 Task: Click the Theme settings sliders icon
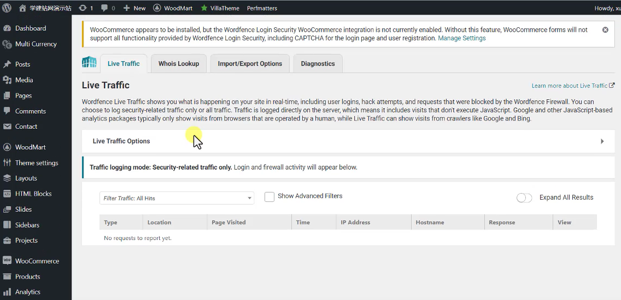pos(7,163)
